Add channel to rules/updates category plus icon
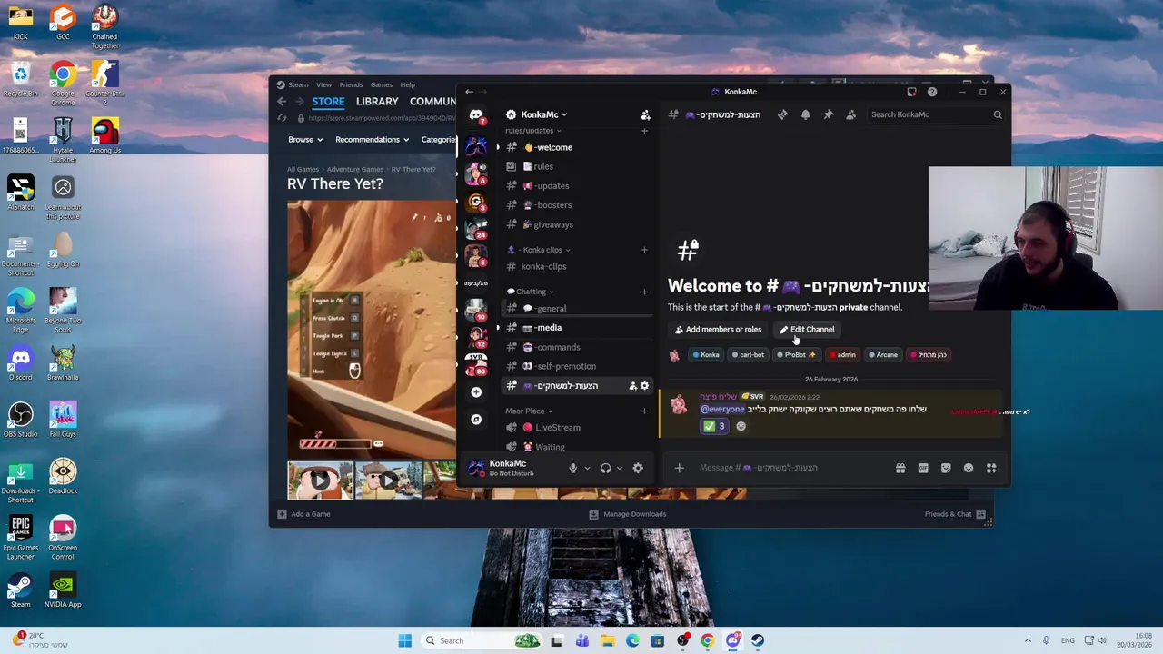 pos(644,131)
